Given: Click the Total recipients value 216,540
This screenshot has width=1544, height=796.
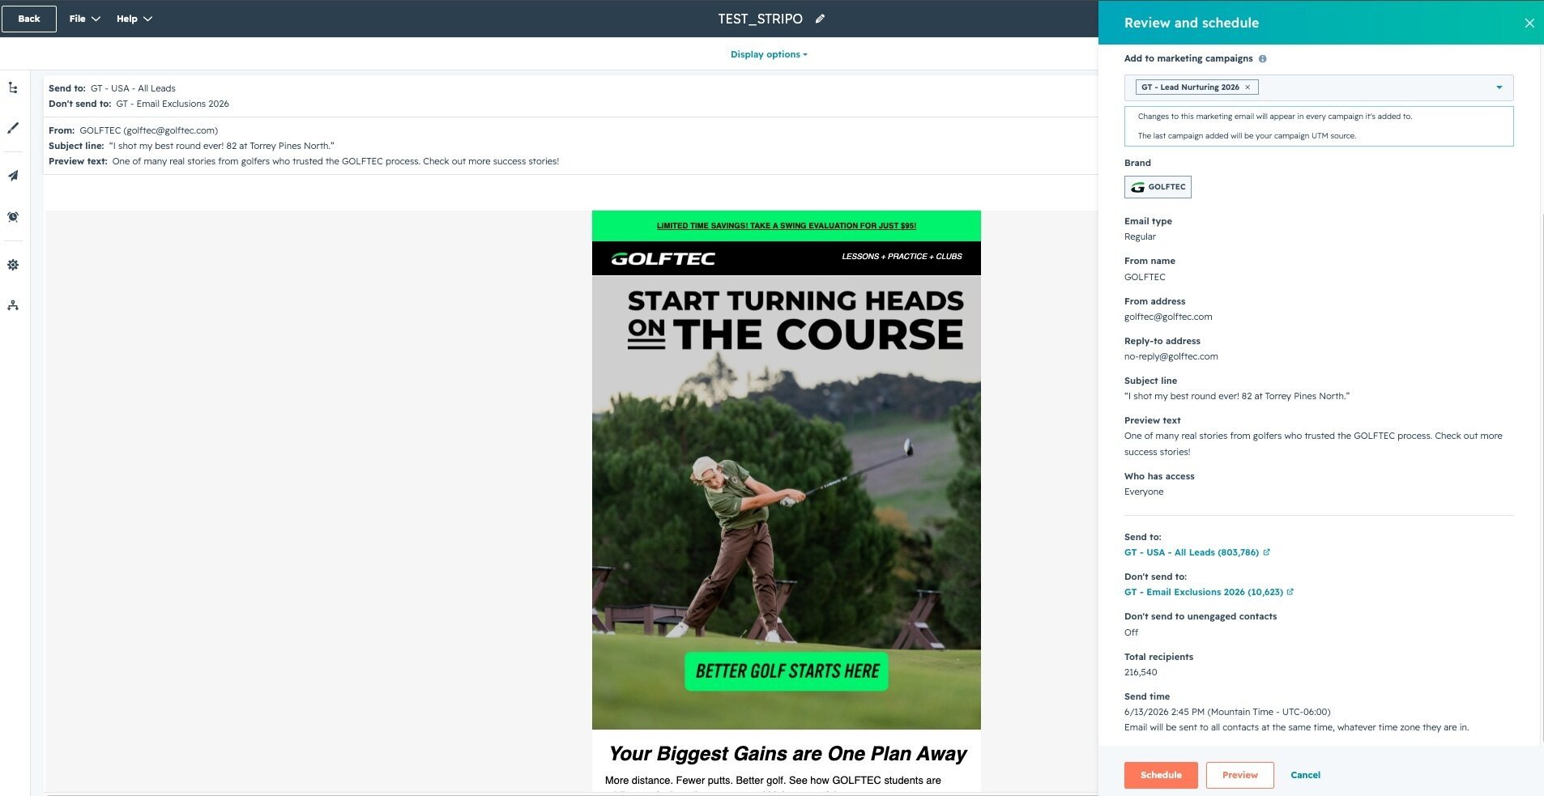Looking at the screenshot, I should click(1141, 672).
